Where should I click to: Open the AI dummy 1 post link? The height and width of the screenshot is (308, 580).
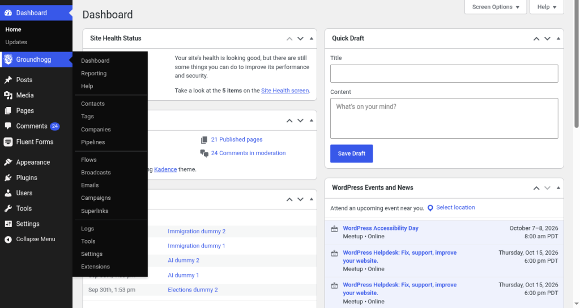pos(183,276)
